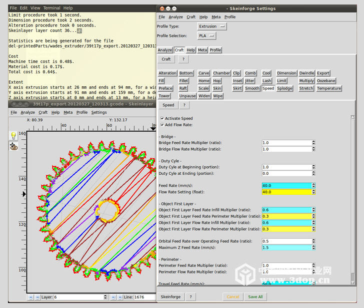Enable the Activate Speed checkbox
The image size is (364, 308).
coord(162,118)
